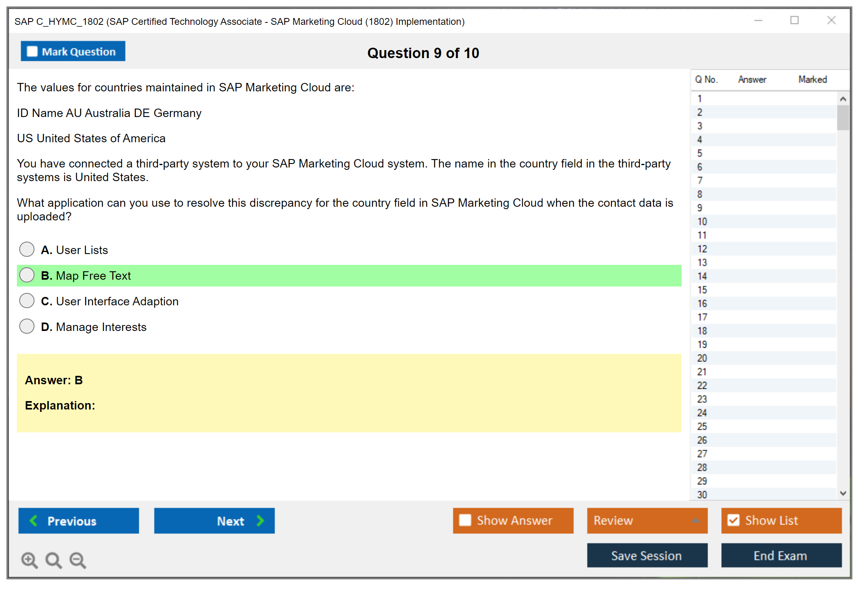The height and width of the screenshot is (589, 862).
Task: Tick the Mark Question checkbox
Action: 32,52
